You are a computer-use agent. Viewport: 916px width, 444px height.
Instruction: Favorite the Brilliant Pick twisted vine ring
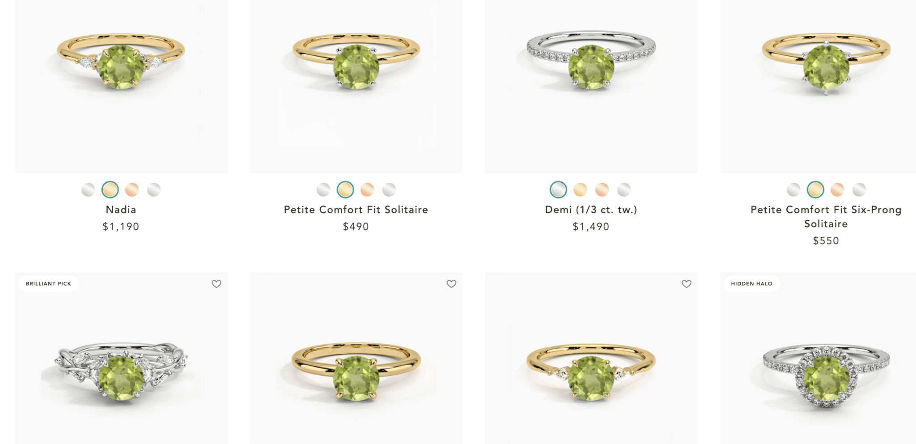click(x=216, y=284)
